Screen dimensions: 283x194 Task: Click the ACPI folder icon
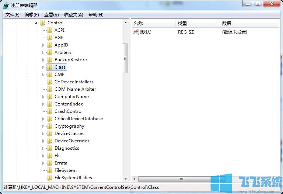click(49, 30)
